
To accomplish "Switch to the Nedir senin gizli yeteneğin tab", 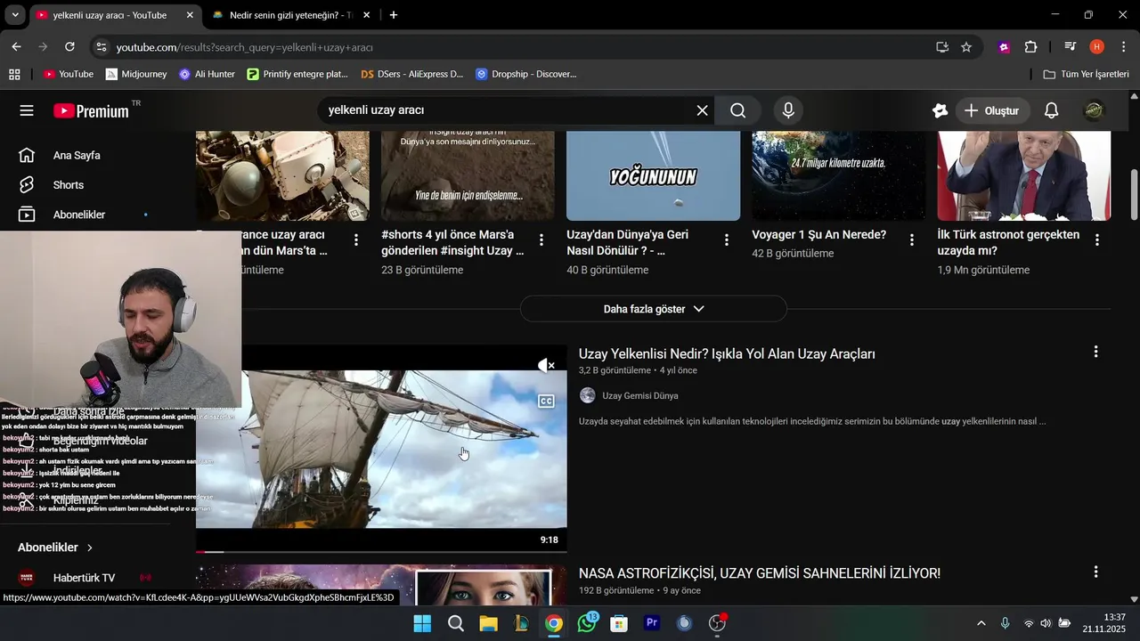I will click(290, 15).
